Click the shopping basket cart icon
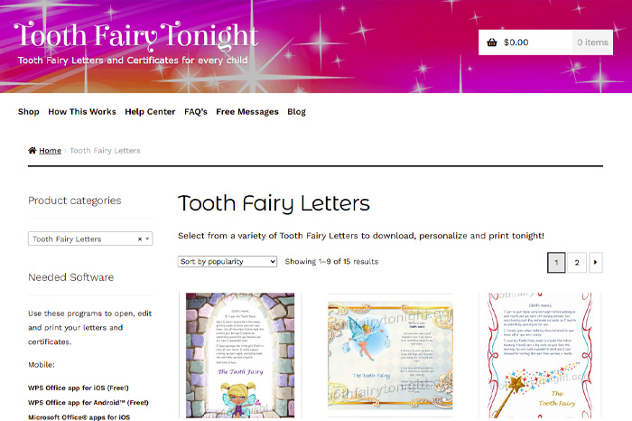632x421 pixels. tap(492, 42)
